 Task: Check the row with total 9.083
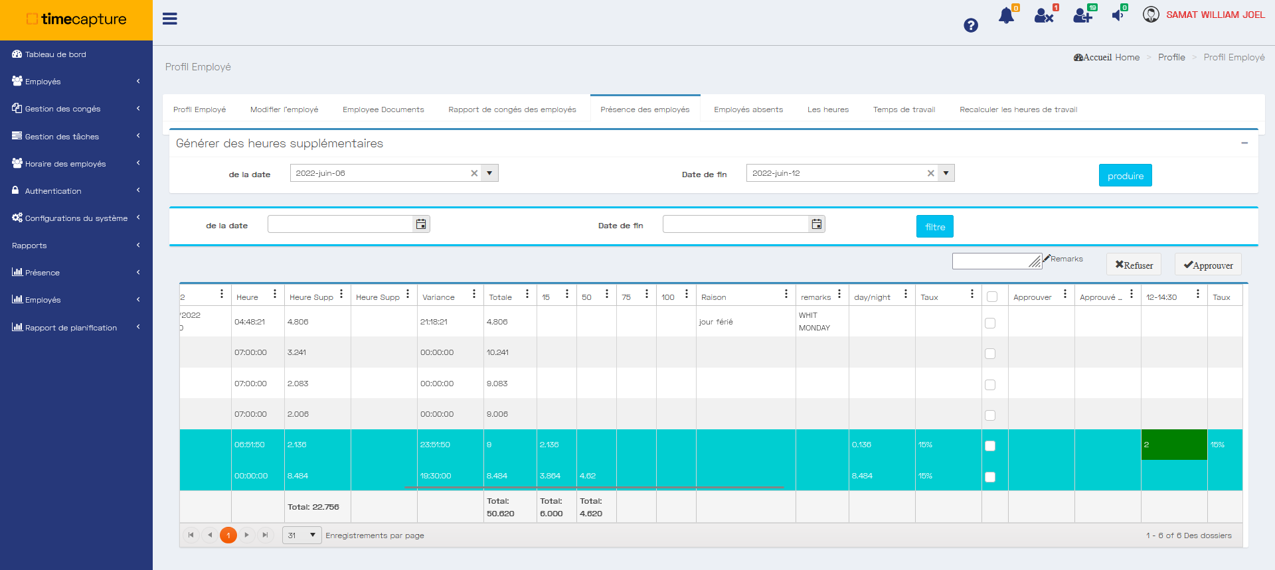990,385
